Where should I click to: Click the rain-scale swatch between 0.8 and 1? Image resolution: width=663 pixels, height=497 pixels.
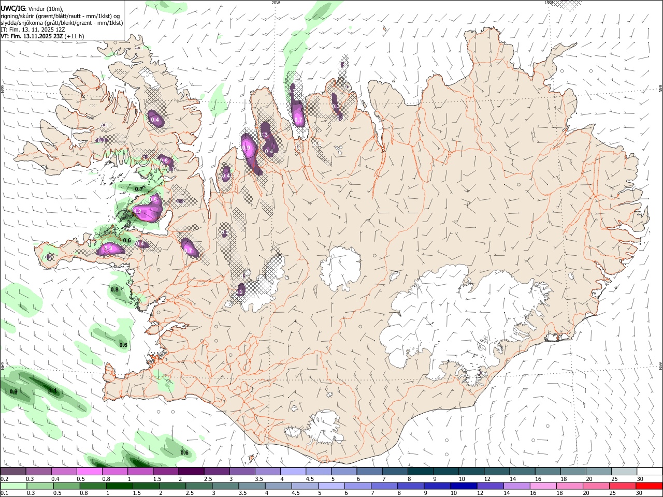click(93, 486)
